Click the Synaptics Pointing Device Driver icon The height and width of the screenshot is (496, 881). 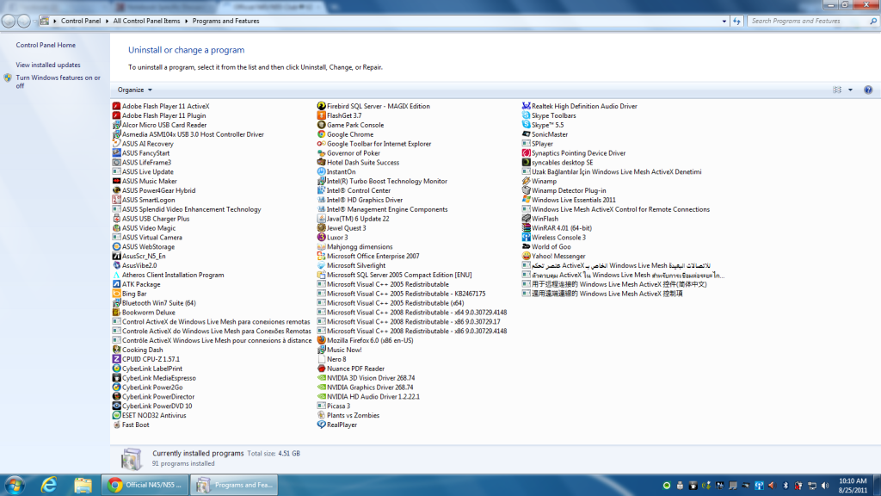point(526,153)
